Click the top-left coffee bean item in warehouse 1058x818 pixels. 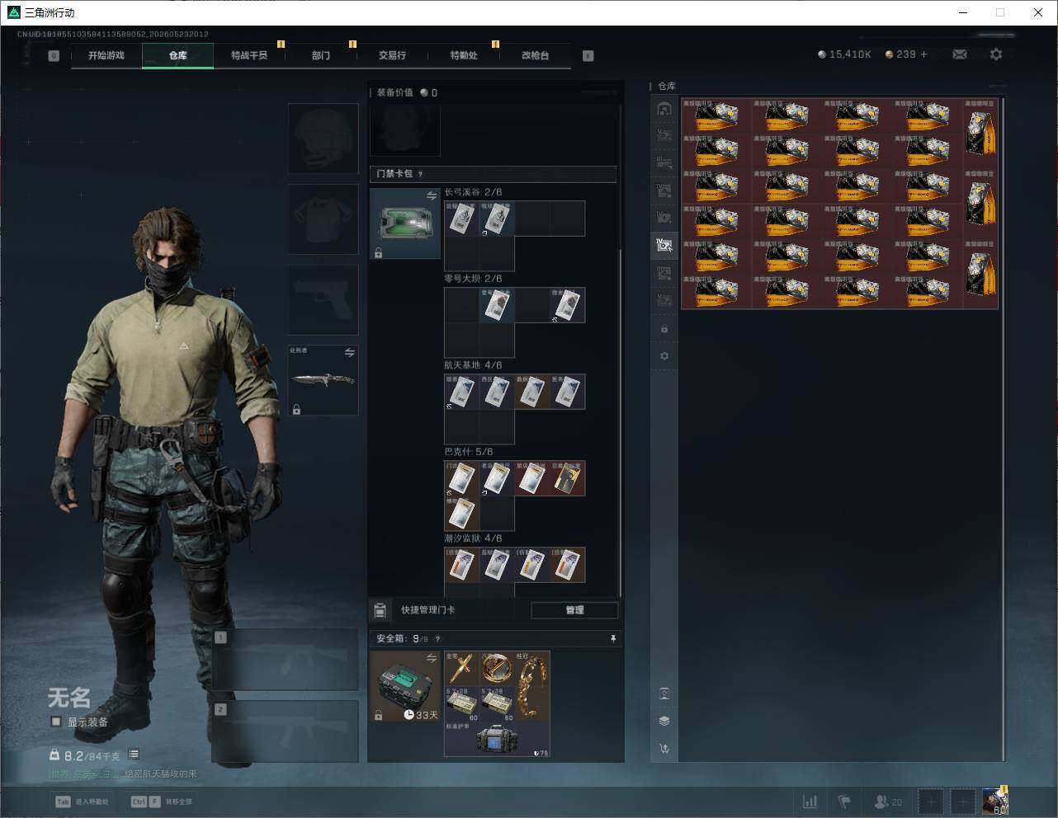pos(716,116)
